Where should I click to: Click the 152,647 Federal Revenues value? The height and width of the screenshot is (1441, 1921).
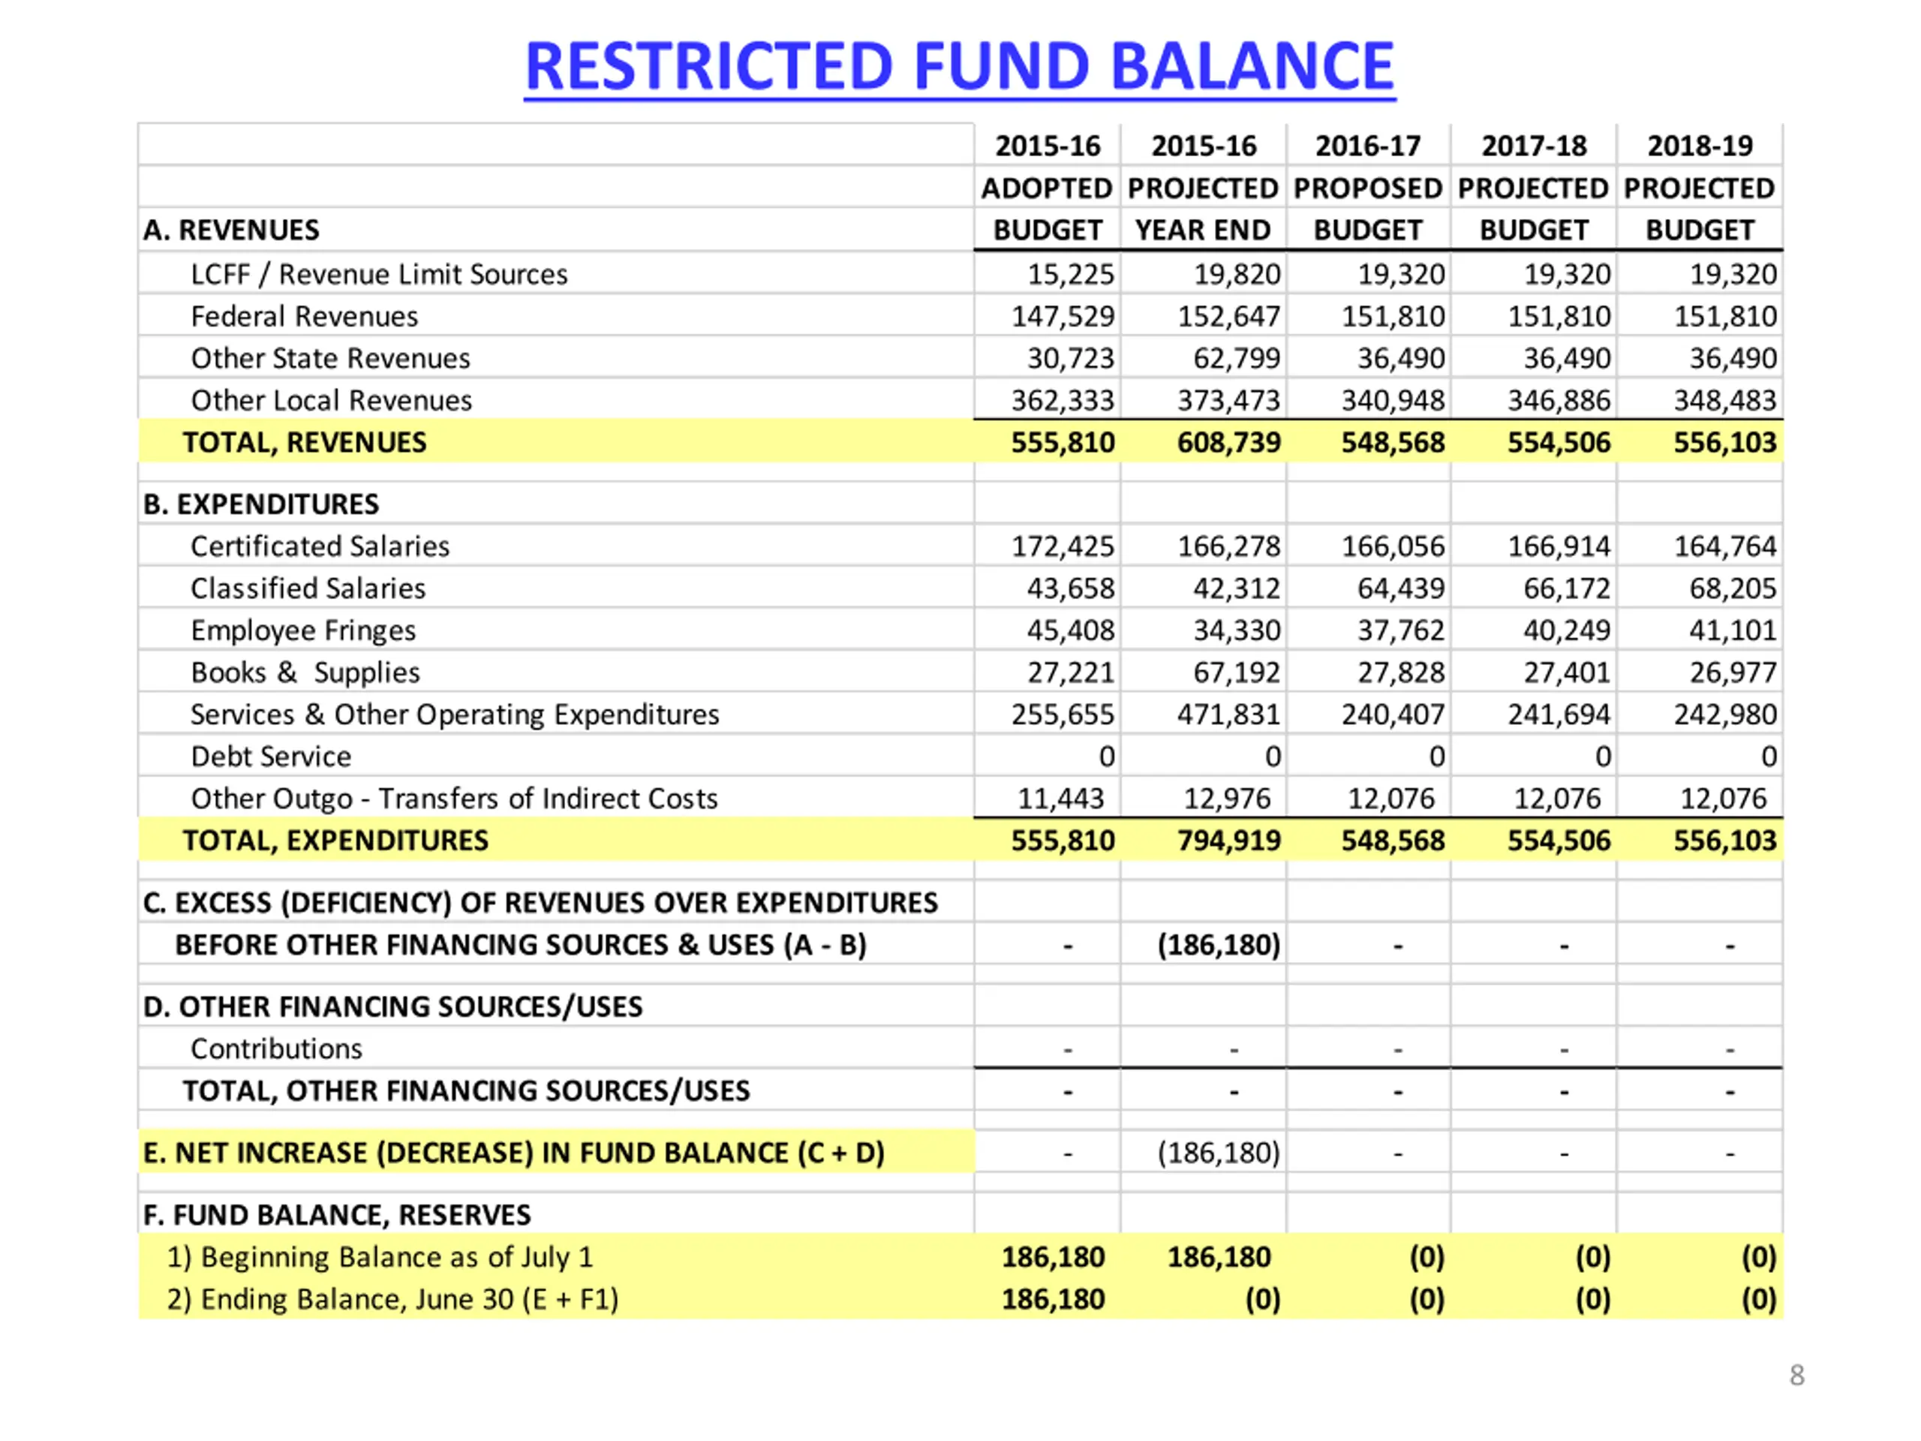click(x=1229, y=316)
